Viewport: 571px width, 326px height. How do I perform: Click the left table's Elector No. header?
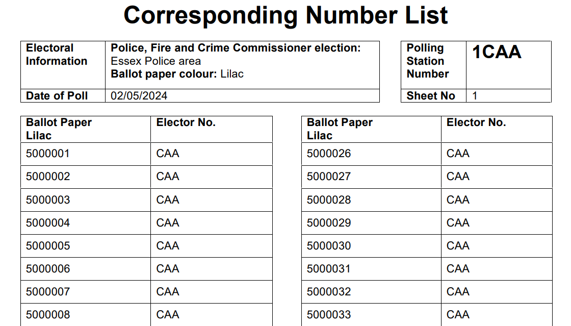pos(186,123)
